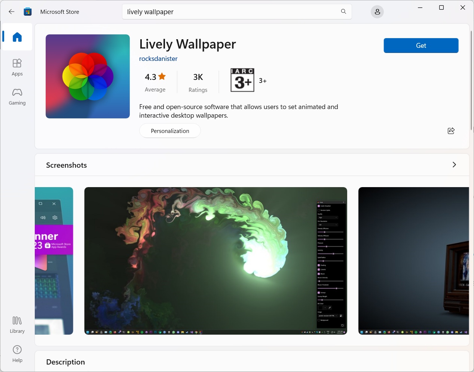The image size is (474, 372).
Task: Close the Microsoft Store window
Action: pyautogui.click(x=463, y=7)
